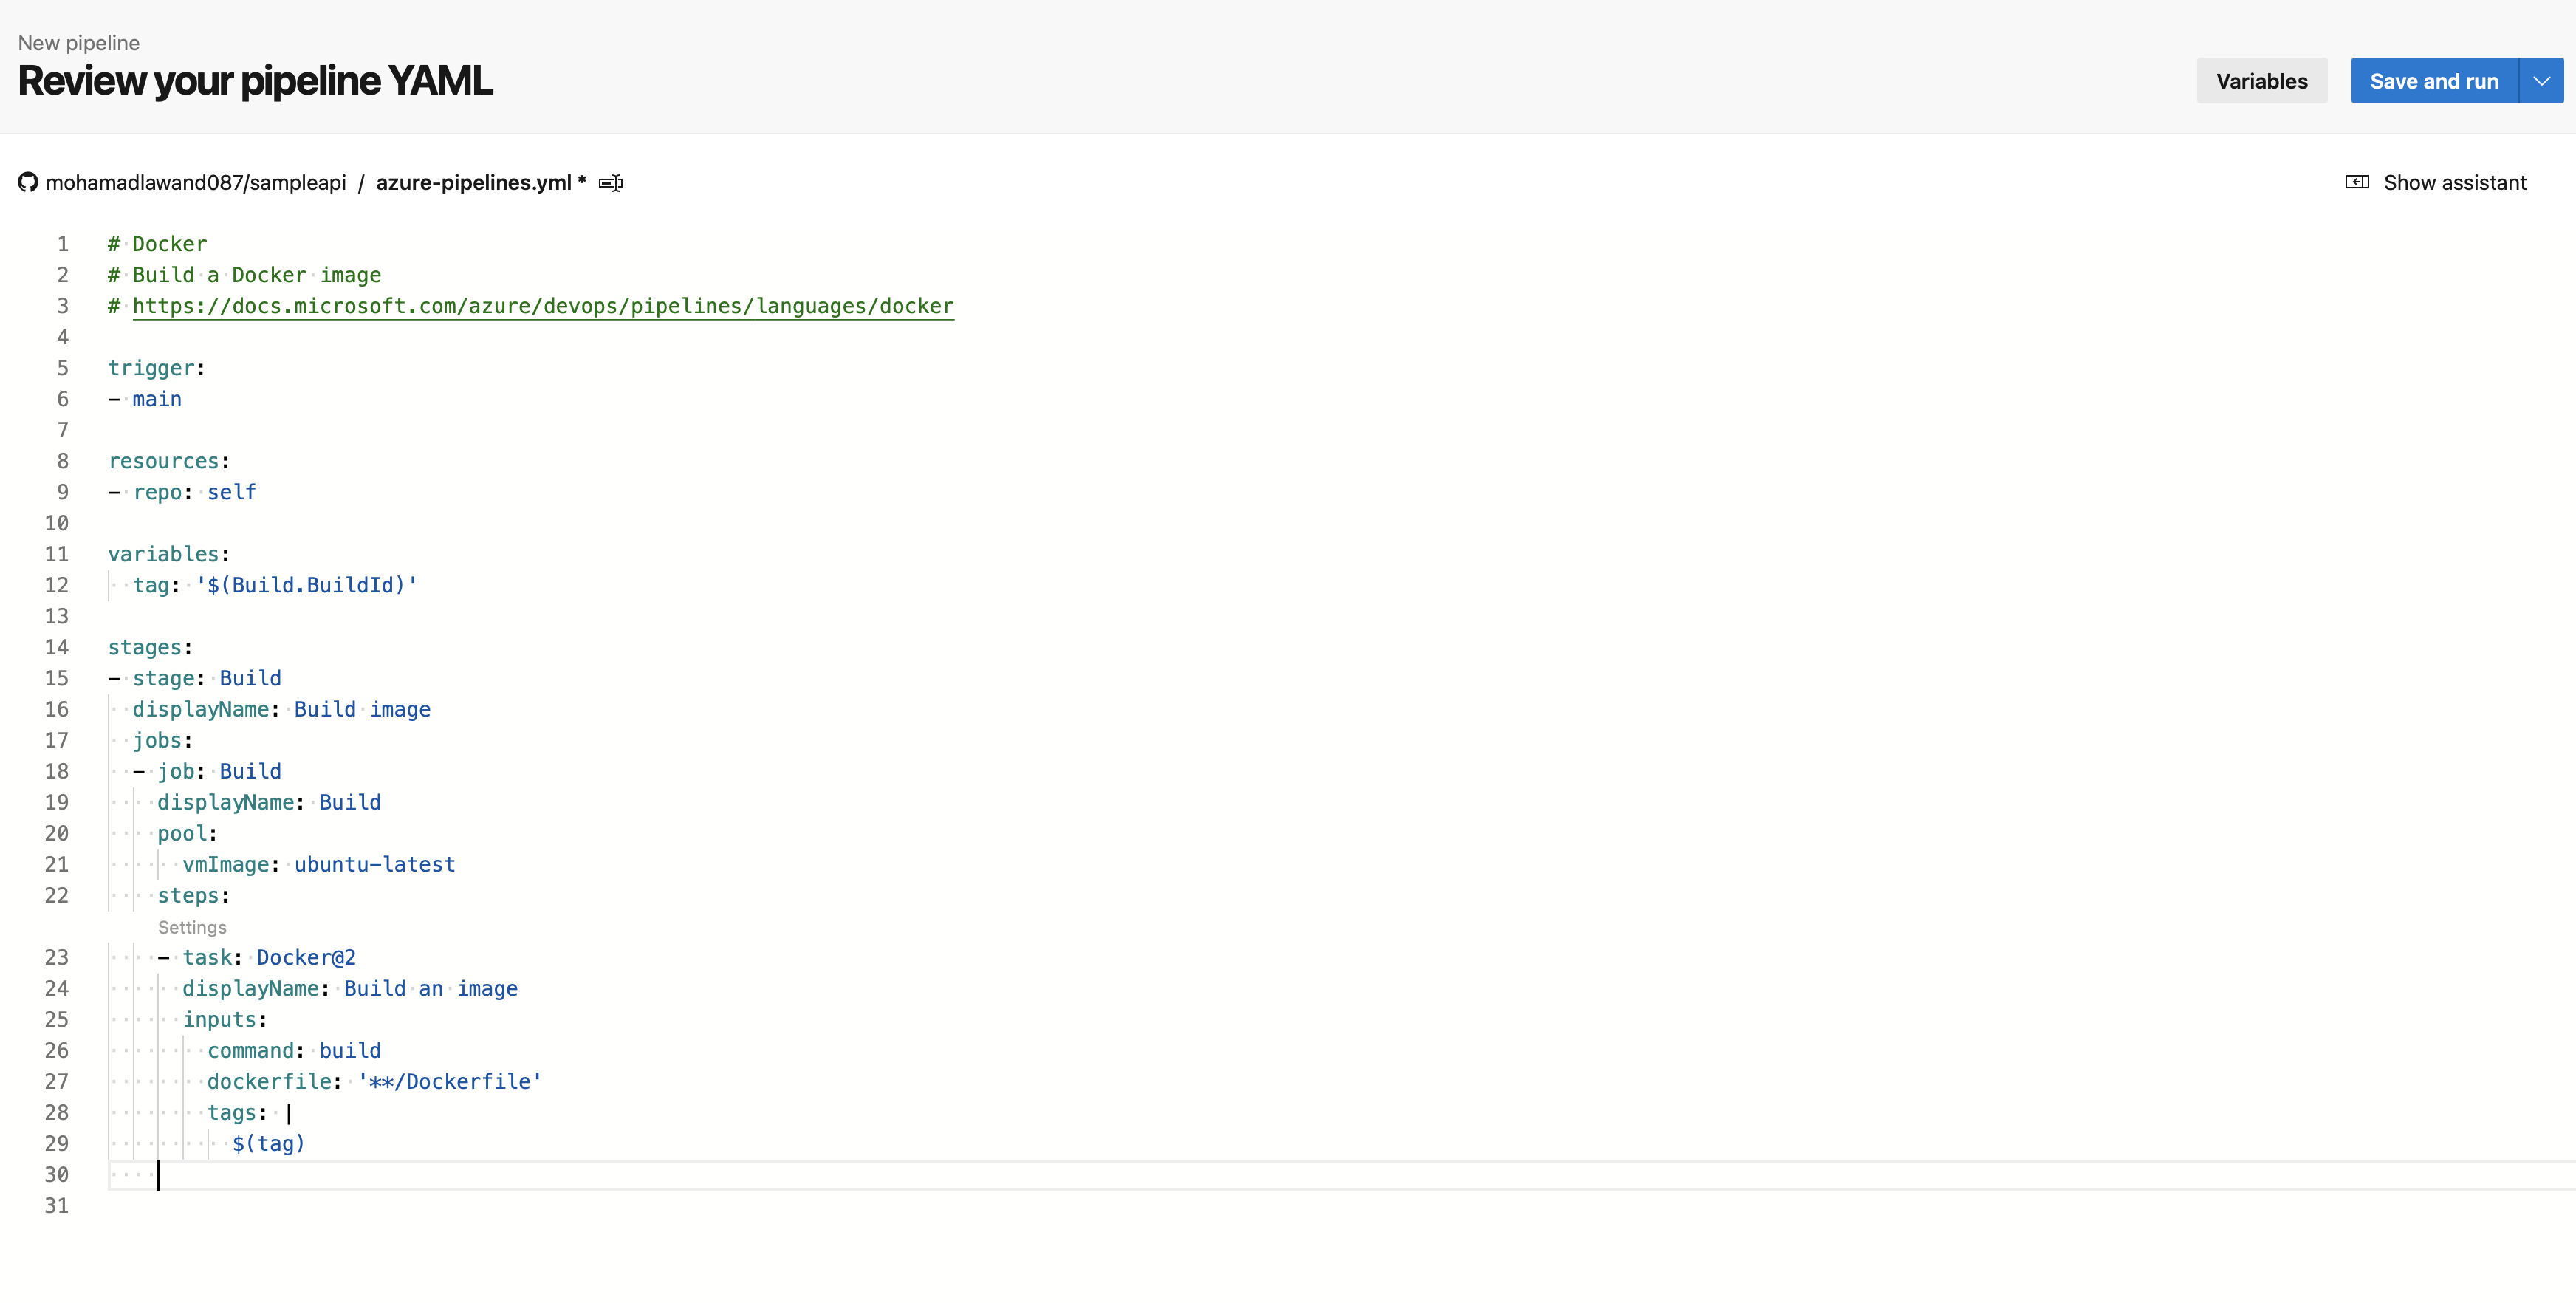Image resolution: width=2576 pixels, height=1303 pixels.
Task: Show the assistant panel
Action: [x=2454, y=183]
